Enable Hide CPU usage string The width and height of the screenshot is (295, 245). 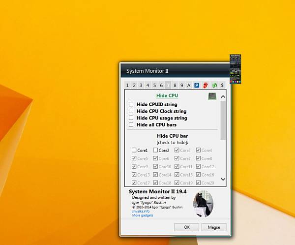(131, 118)
